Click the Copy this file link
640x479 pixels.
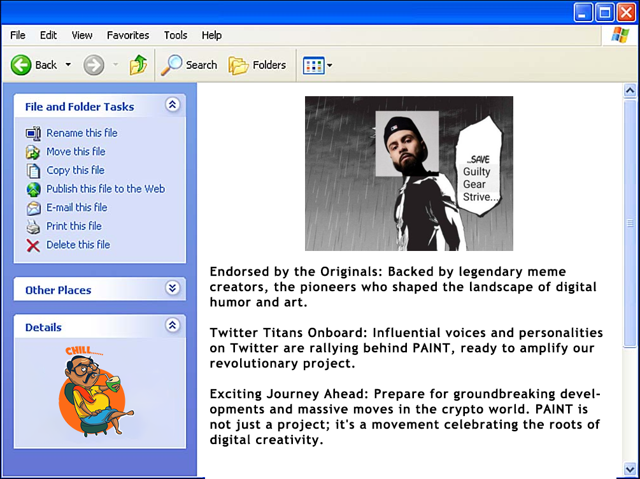(76, 170)
